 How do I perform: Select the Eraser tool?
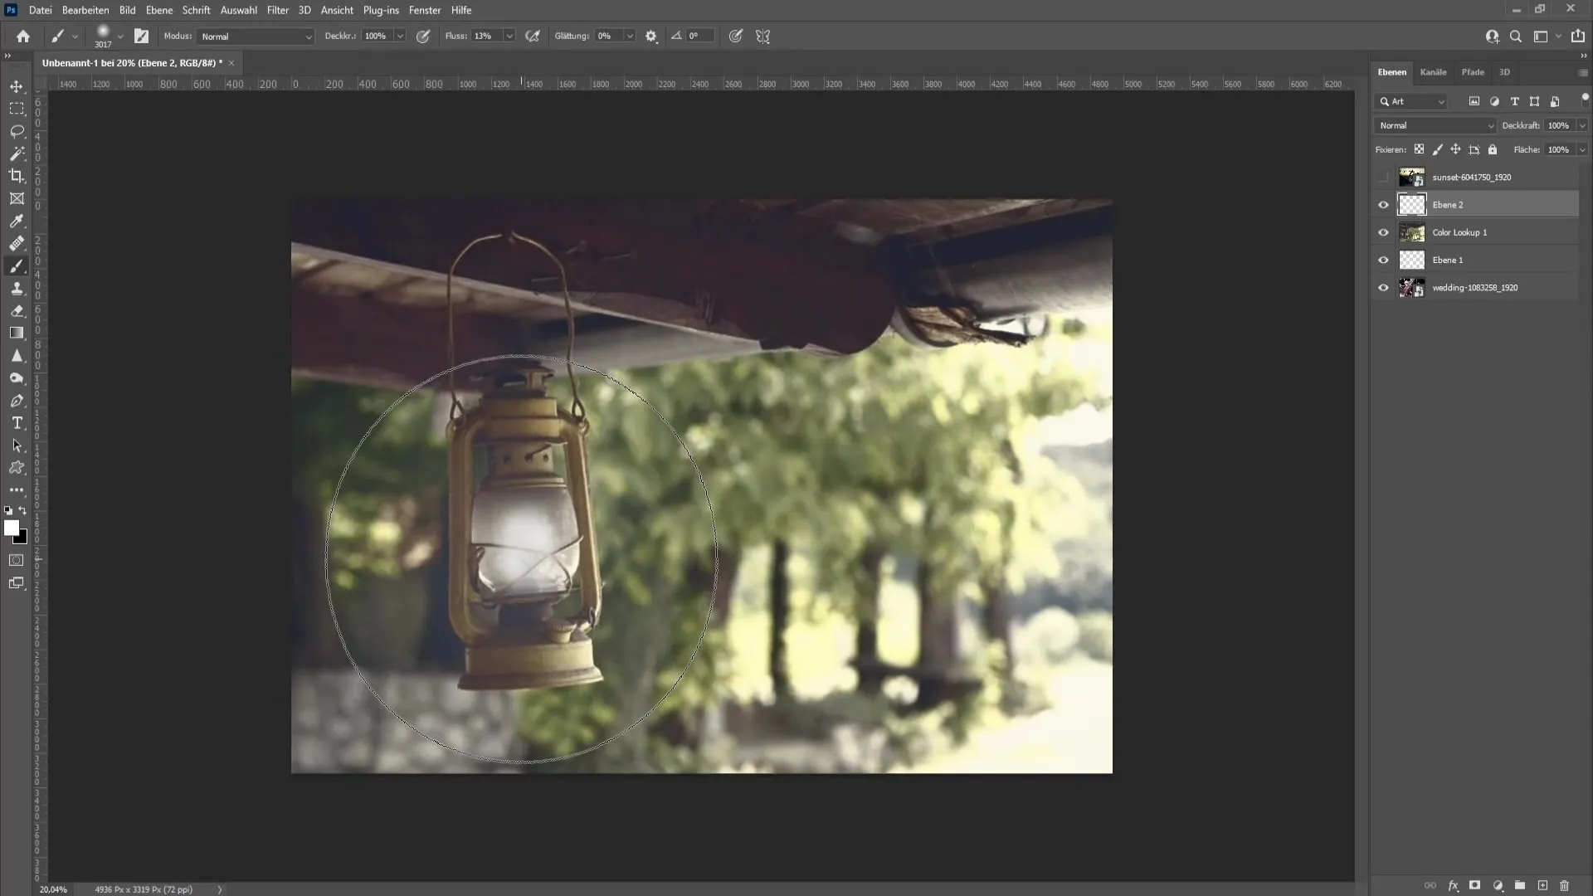[x=17, y=311]
